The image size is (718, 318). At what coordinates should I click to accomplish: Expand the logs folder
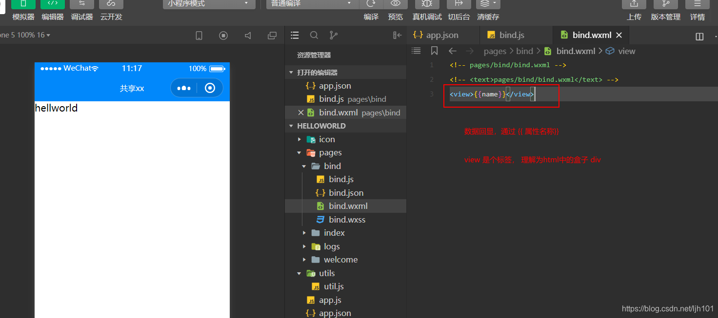coord(345,246)
